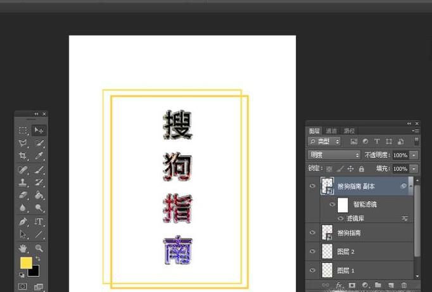Open fill slider dropdown arrow

[x=414, y=168]
